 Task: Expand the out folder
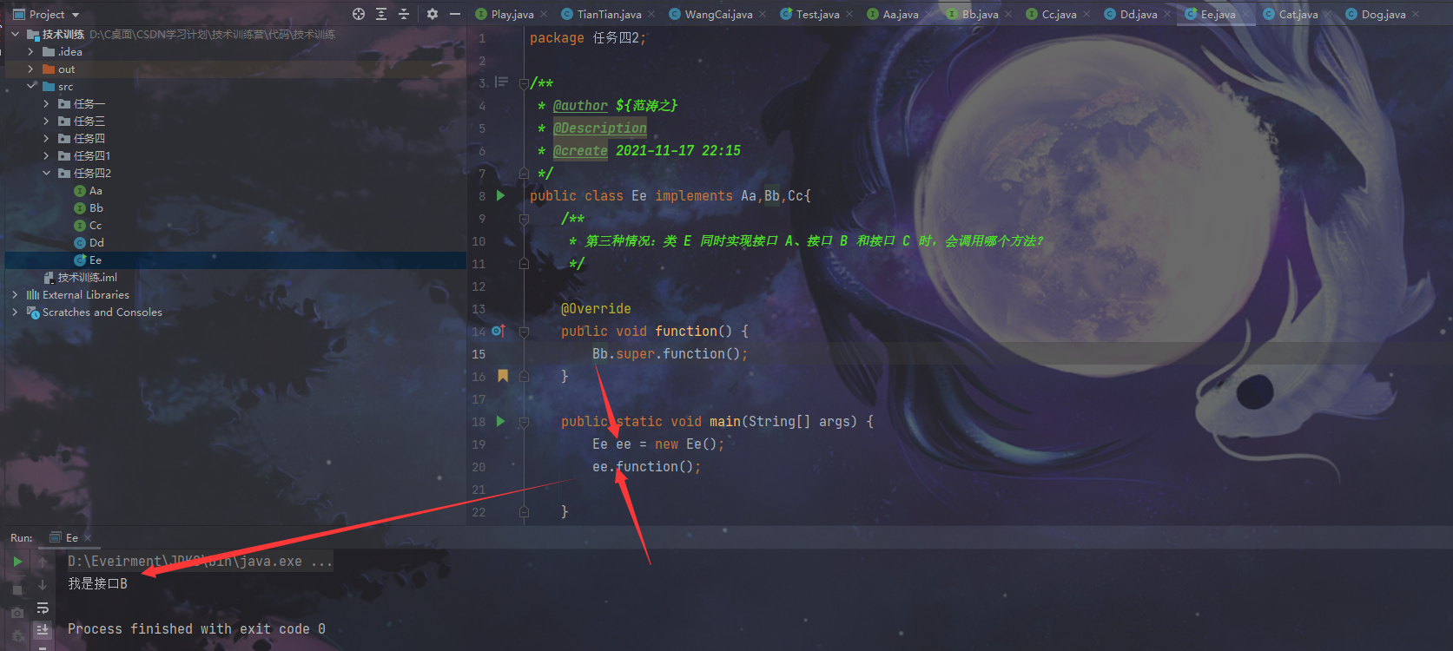point(31,69)
